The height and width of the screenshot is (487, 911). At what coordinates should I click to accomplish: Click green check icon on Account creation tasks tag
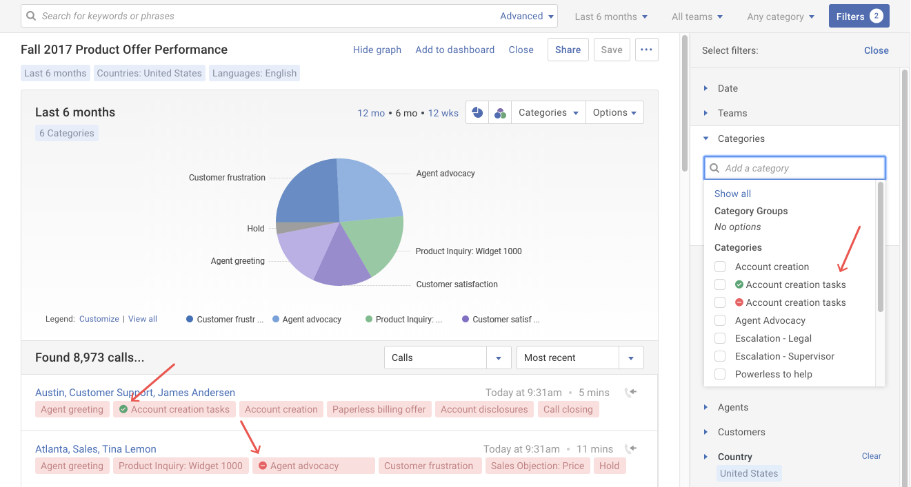pos(123,409)
